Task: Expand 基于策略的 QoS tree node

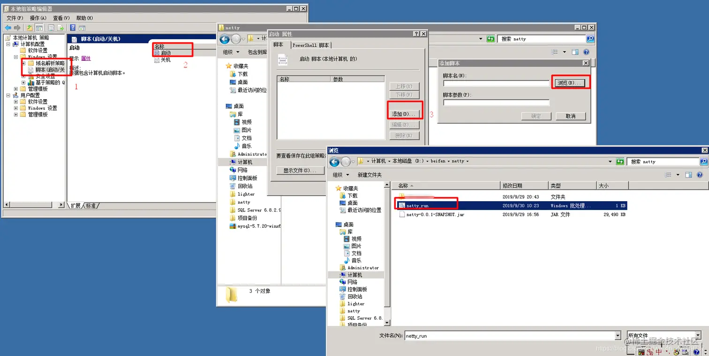Action: (x=23, y=82)
